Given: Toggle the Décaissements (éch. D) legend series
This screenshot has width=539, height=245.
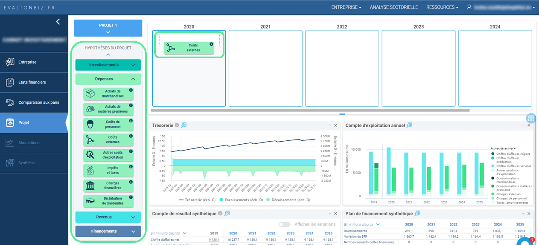Looking at the screenshot, I should pos(288,199).
